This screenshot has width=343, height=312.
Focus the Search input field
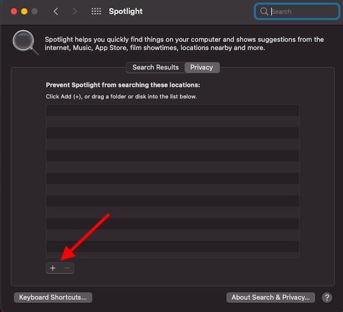(297, 11)
